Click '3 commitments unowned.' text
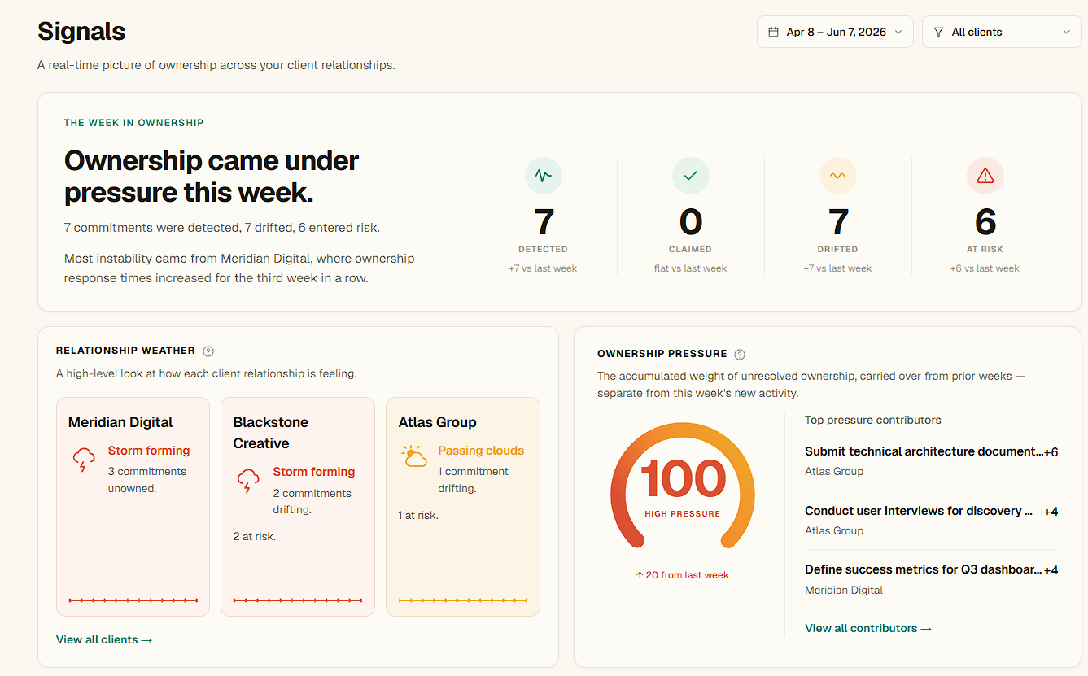 147,480
